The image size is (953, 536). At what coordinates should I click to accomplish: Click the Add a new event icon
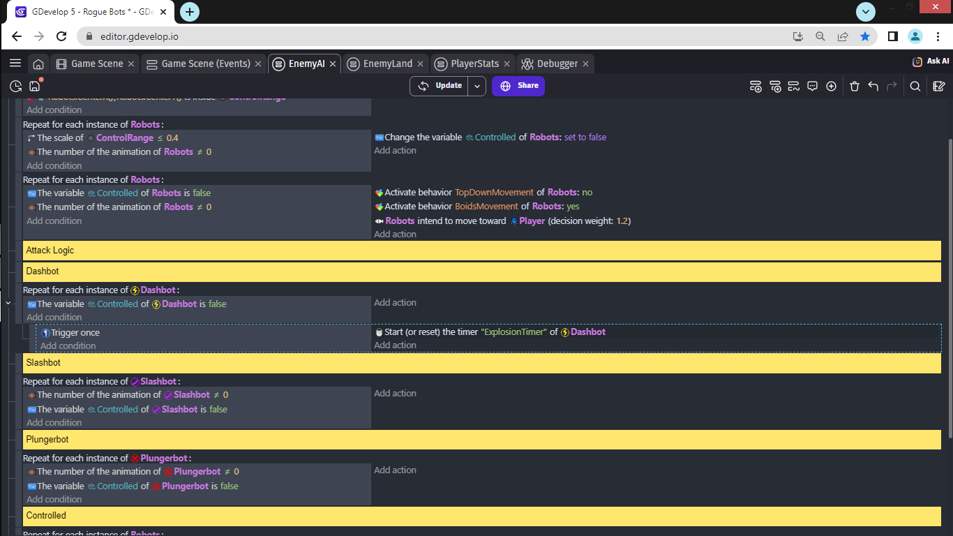pos(756,87)
